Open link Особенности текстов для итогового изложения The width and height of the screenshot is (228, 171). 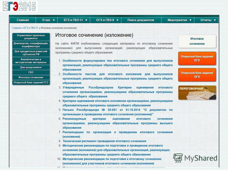point(117,79)
